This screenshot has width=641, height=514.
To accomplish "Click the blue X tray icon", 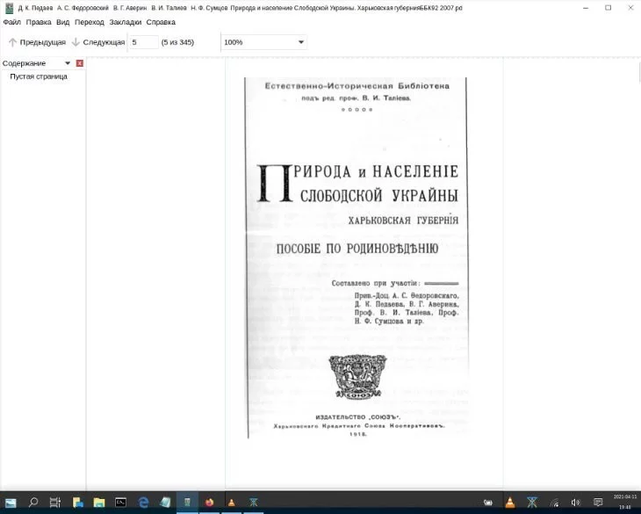I will [x=532, y=503].
